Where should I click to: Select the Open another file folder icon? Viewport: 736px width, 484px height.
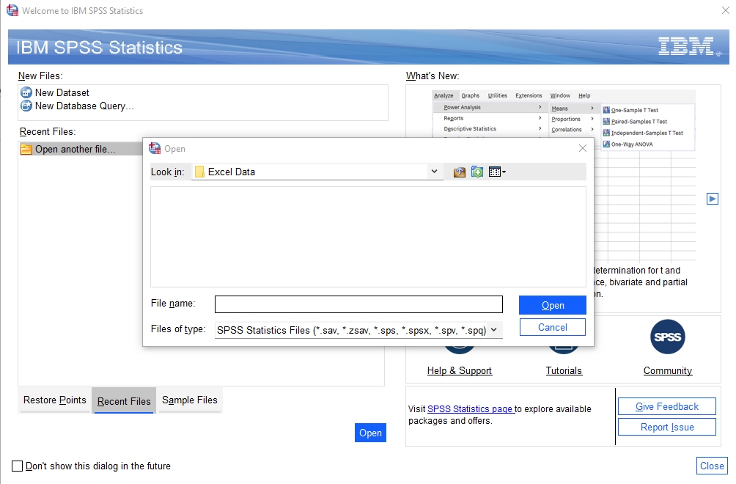[x=26, y=150]
